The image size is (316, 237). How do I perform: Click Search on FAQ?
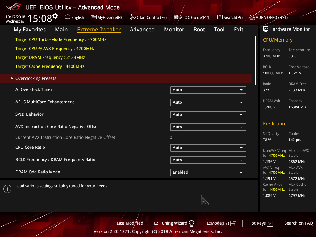tap(298, 223)
